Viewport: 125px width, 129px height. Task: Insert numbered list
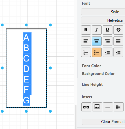click(x=86, y=52)
